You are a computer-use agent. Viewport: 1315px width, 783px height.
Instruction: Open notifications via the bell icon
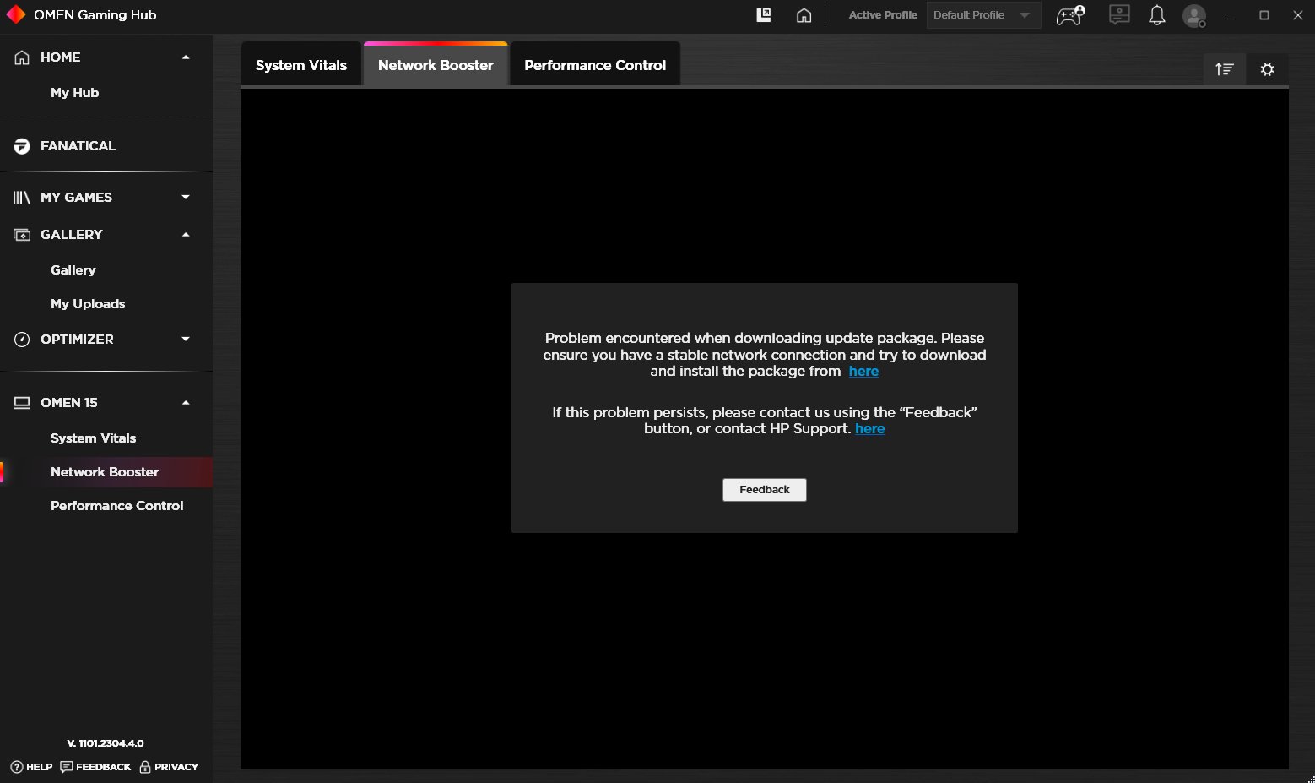tap(1157, 14)
